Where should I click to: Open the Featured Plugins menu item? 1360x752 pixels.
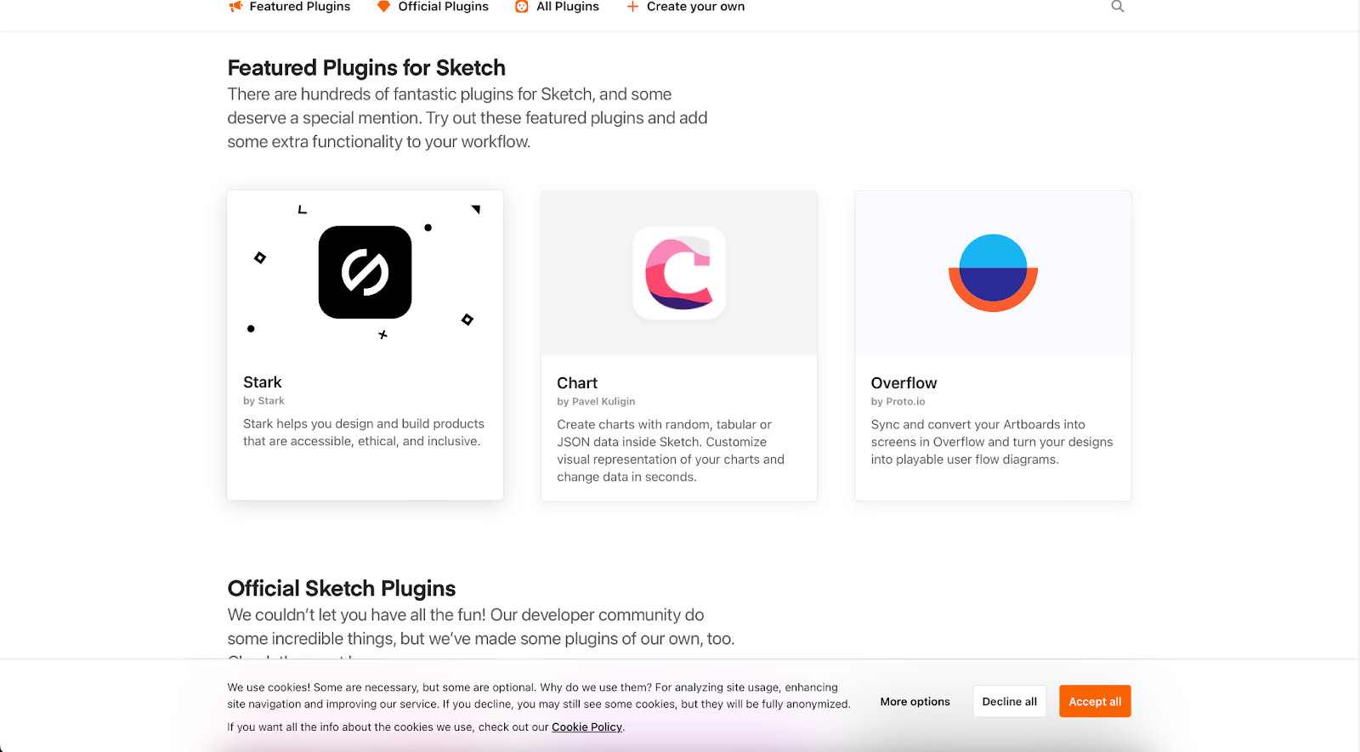(x=299, y=7)
